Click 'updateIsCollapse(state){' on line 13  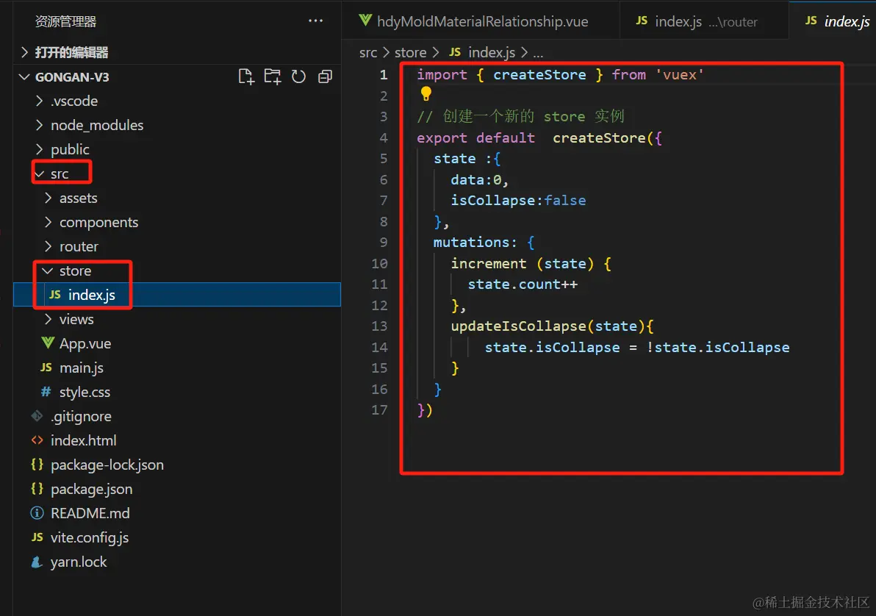pyautogui.click(x=552, y=326)
